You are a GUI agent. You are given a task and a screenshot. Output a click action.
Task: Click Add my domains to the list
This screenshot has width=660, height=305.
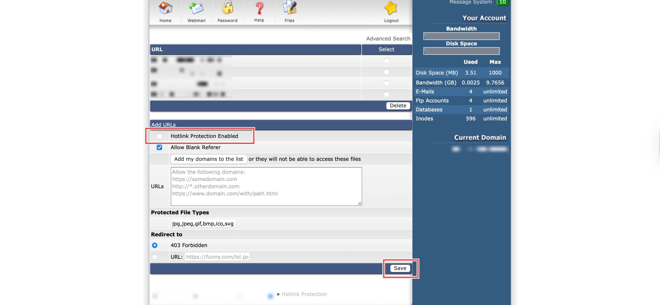(209, 159)
